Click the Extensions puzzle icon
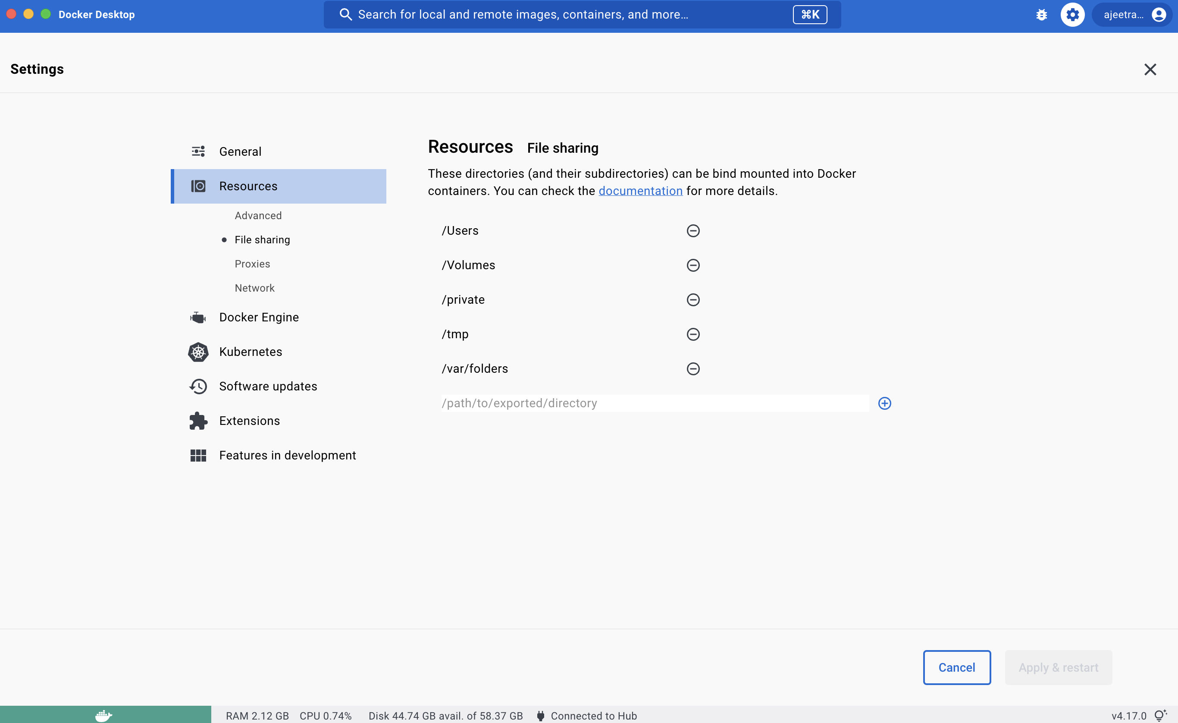This screenshot has height=723, width=1178. 198,421
